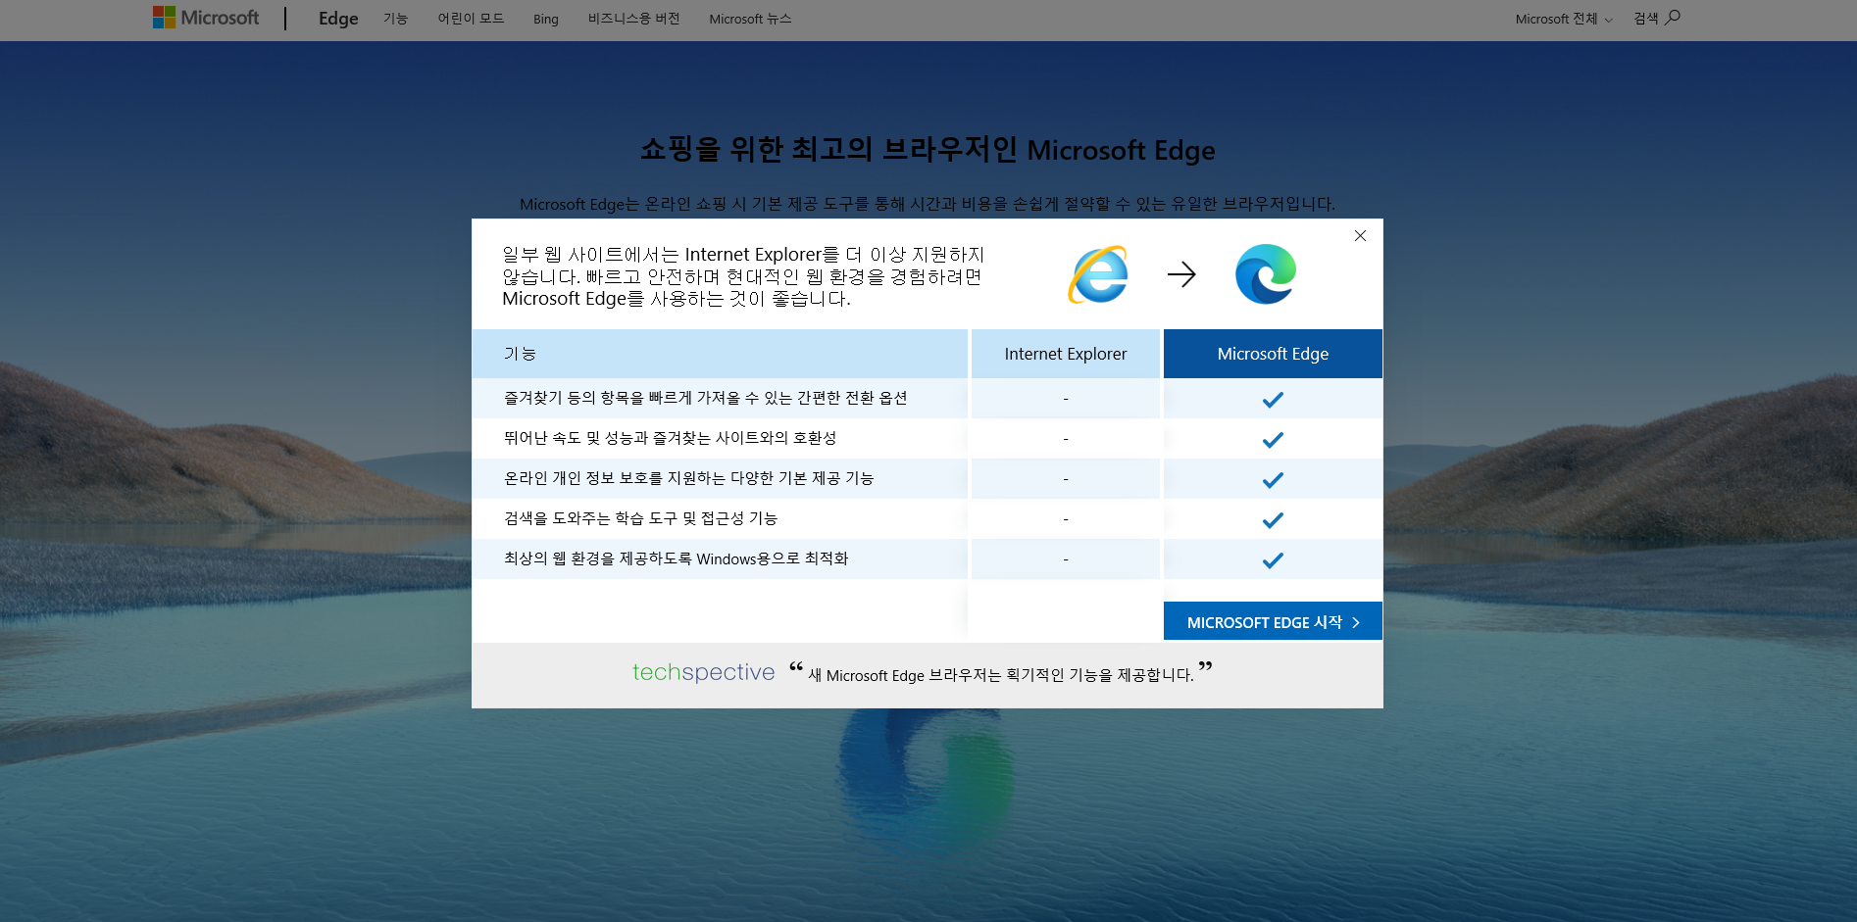Expand the Microsoft 전체 dropdown
Image resolution: width=1857 pixels, height=922 pixels.
pos(1563,19)
